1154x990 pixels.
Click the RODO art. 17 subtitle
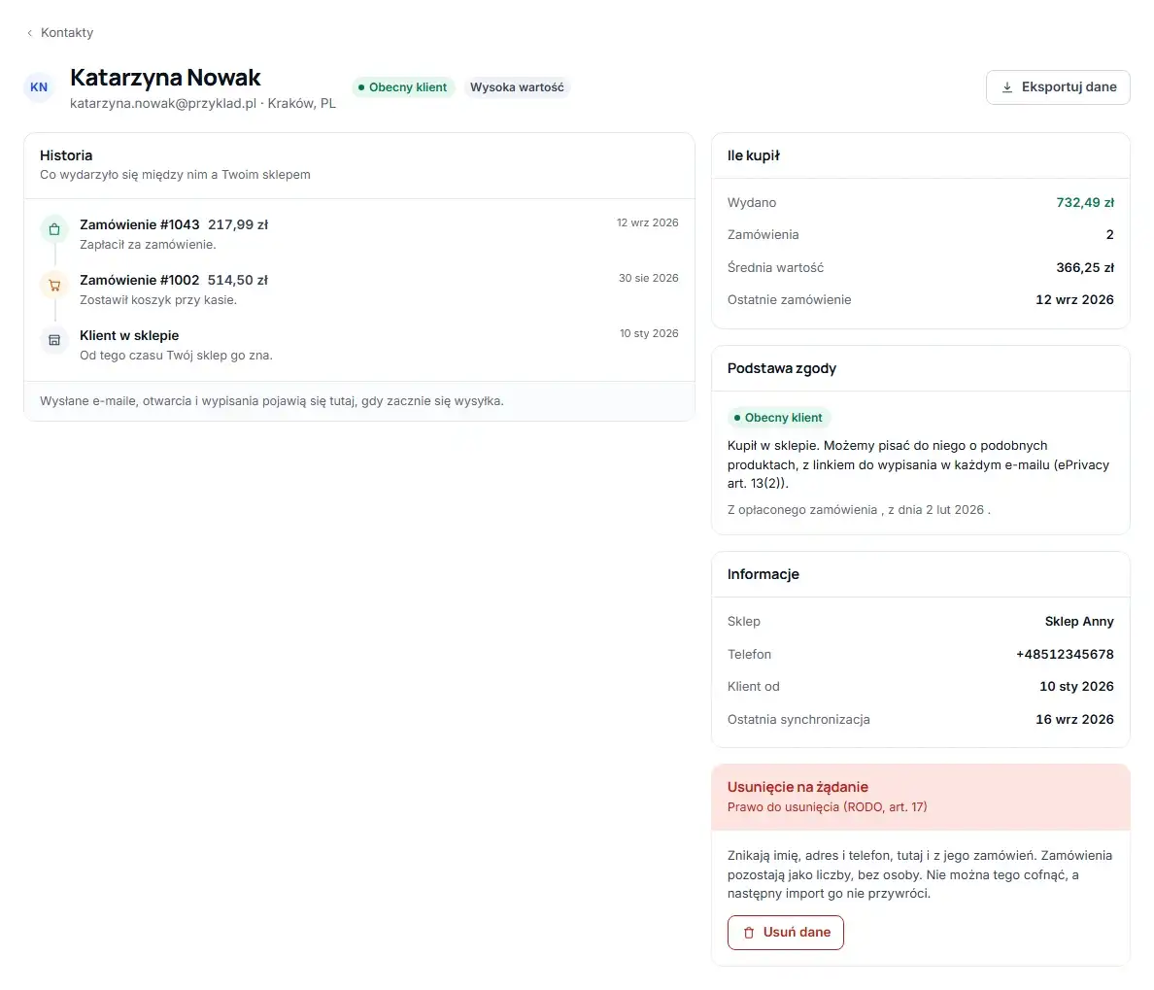(x=828, y=806)
